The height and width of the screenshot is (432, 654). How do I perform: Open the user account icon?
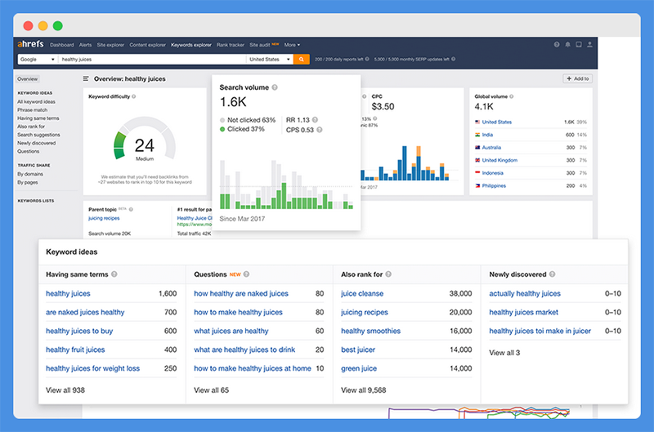point(589,45)
